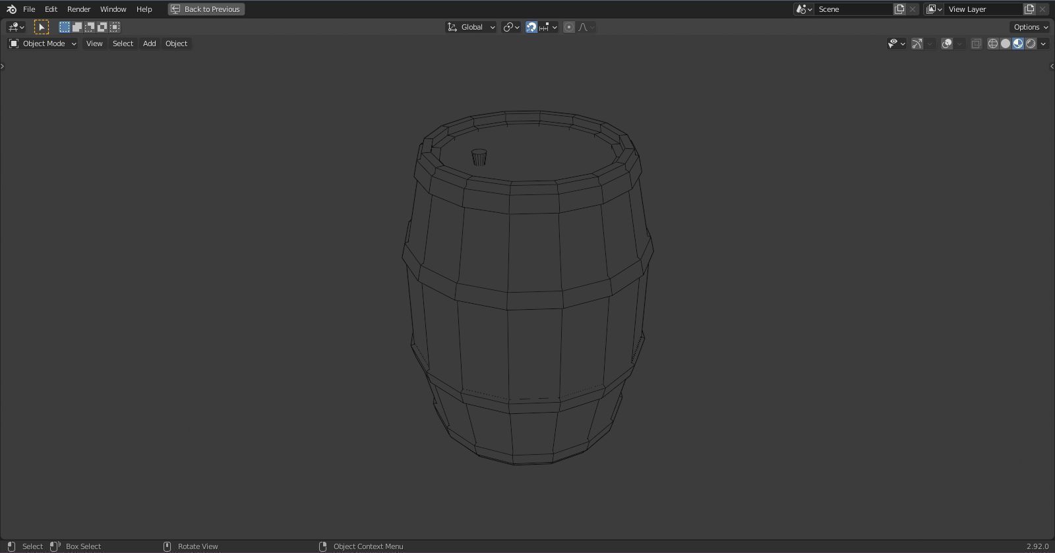Set selection mode to extend
Viewport: 1055px width, 553px height.
click(77, 27)
